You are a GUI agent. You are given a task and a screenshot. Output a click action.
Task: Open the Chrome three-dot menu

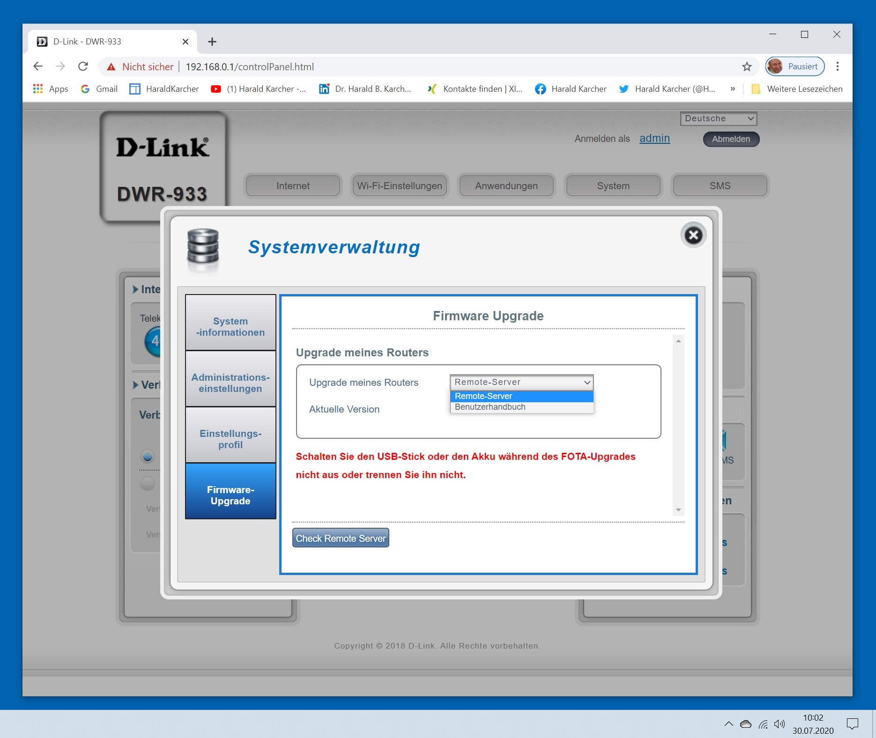click(x=838, y=66)
